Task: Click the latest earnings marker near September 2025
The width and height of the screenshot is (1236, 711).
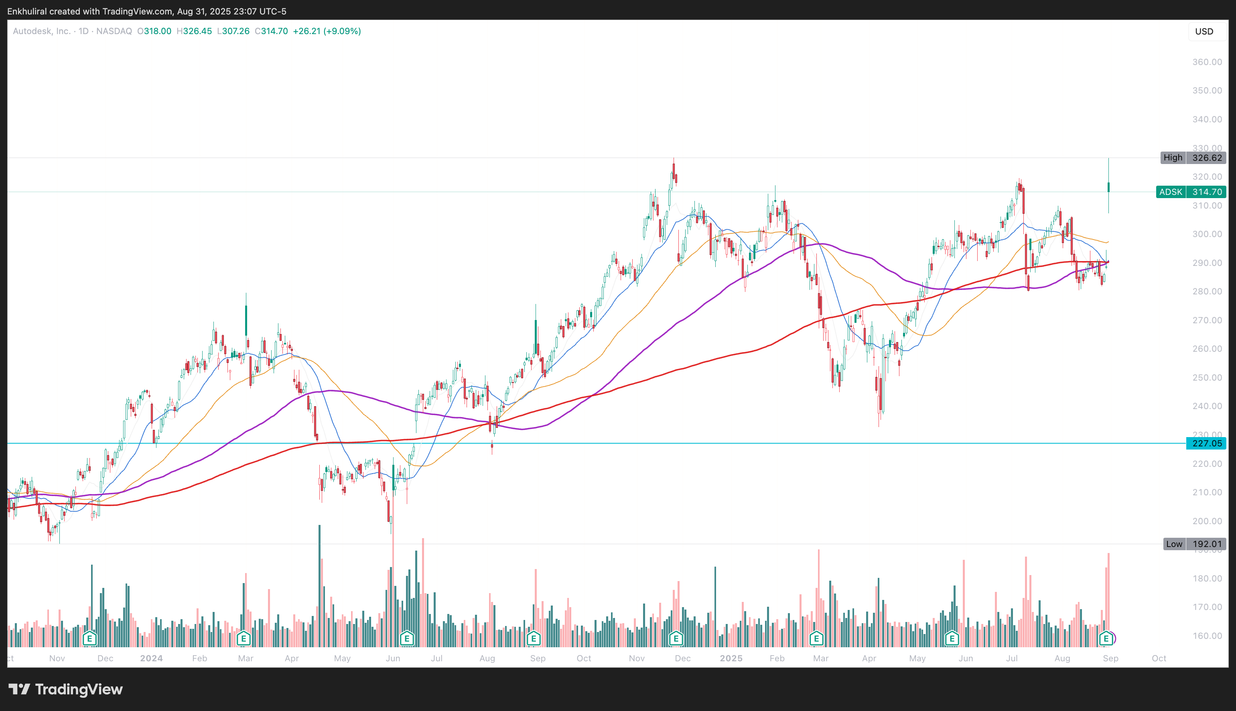Action: (1106, 638)
